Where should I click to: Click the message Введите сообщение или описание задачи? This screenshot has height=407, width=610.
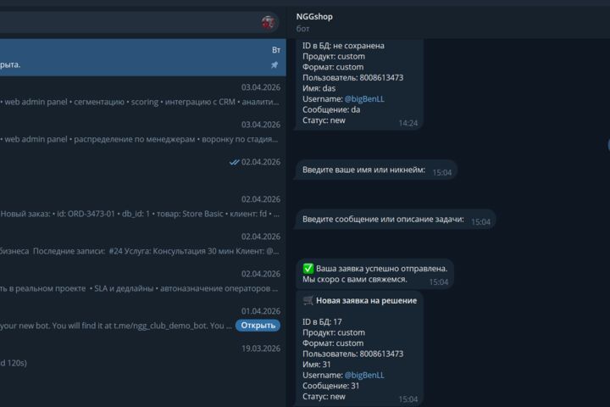pos(396,220)
